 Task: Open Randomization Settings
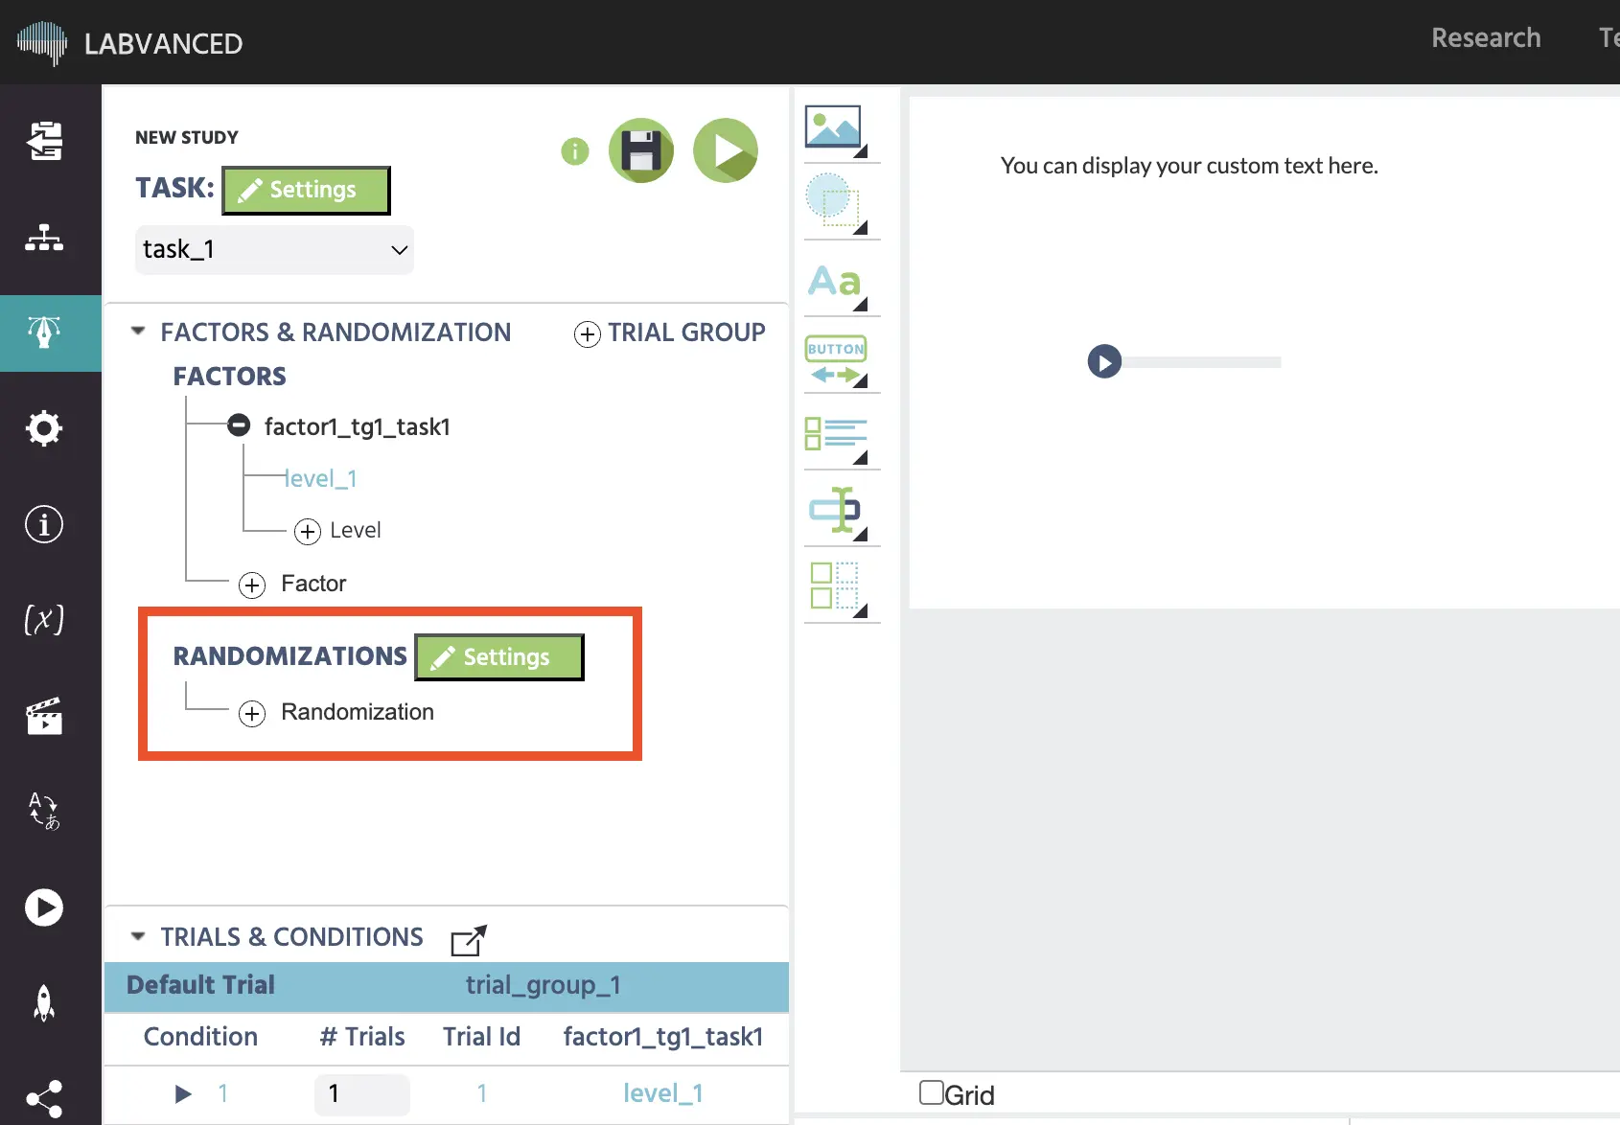tap(498, 656)
